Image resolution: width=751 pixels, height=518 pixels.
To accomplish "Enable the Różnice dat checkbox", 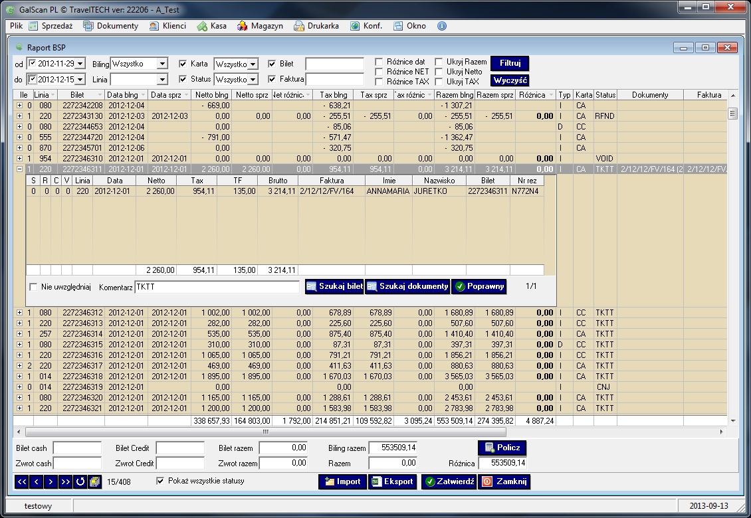I will pyautogui.click(x=379, y=62).
